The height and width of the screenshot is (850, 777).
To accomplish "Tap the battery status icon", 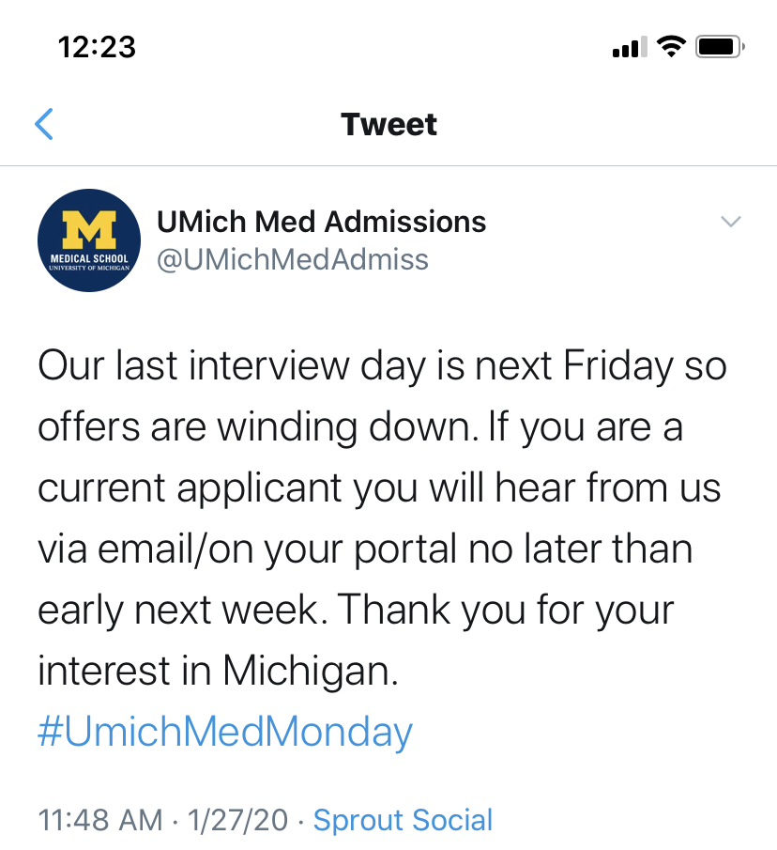I will tap(720, 47).
